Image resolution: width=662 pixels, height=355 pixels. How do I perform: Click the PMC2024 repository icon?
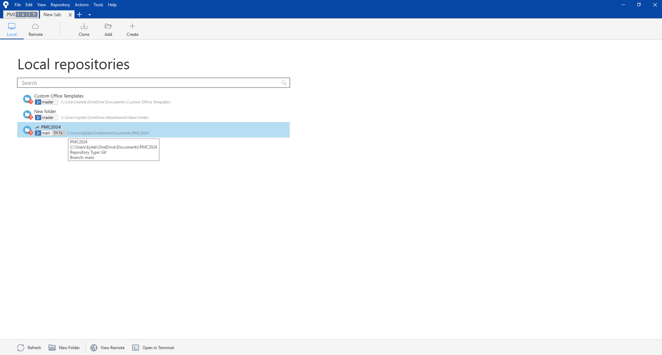coord(28,130)
